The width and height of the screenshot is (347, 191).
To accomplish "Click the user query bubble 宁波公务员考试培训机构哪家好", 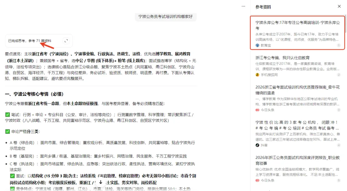I will (165, 17).
